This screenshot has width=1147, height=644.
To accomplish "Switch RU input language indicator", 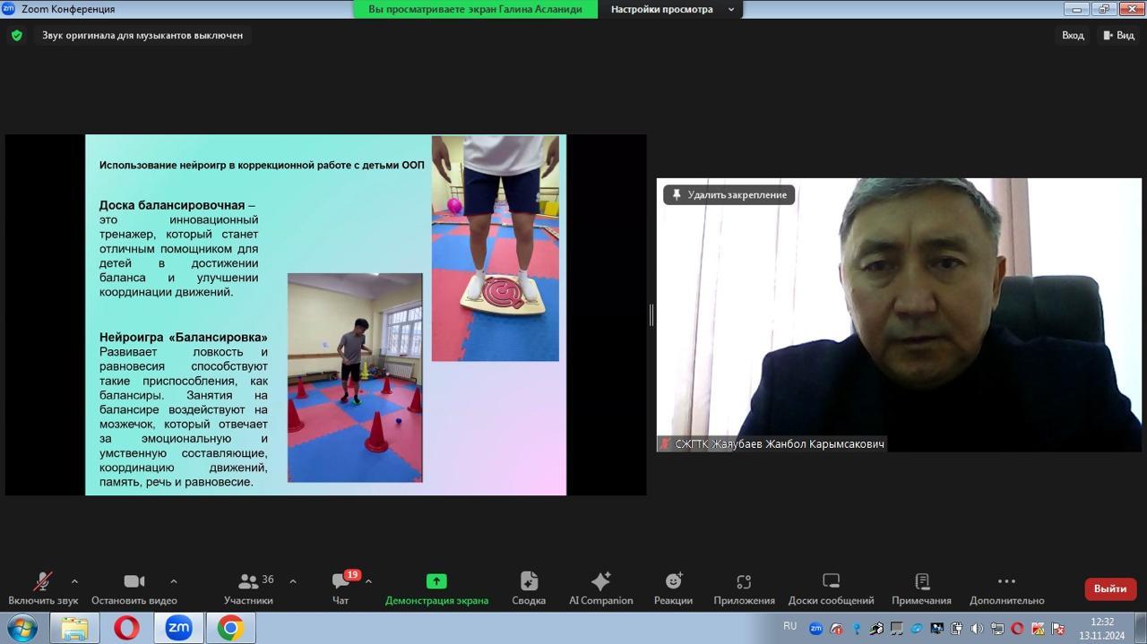I will click(x=789, y=626).
